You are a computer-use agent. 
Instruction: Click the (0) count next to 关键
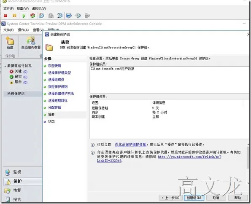[25, 72]
